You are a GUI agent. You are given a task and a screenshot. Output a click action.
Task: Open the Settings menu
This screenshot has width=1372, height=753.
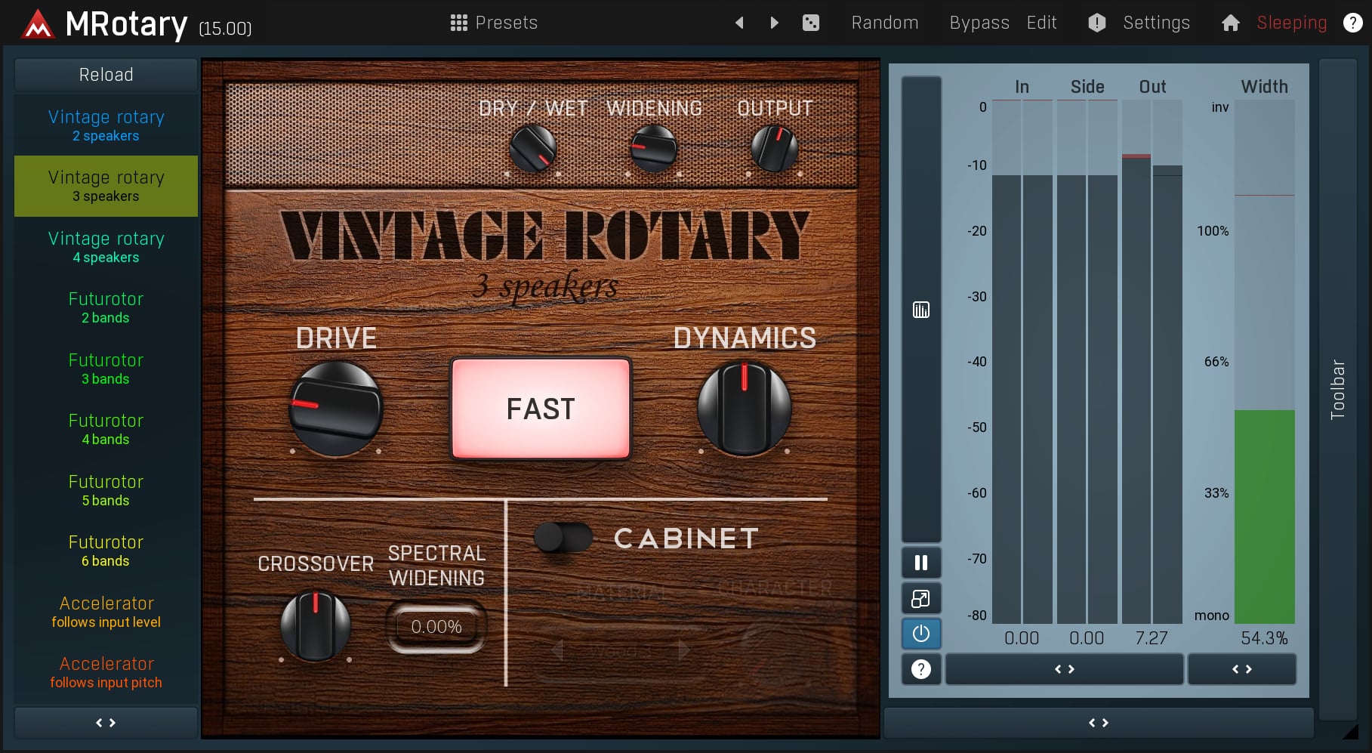pyautogui.click(x=1155, y=23)
